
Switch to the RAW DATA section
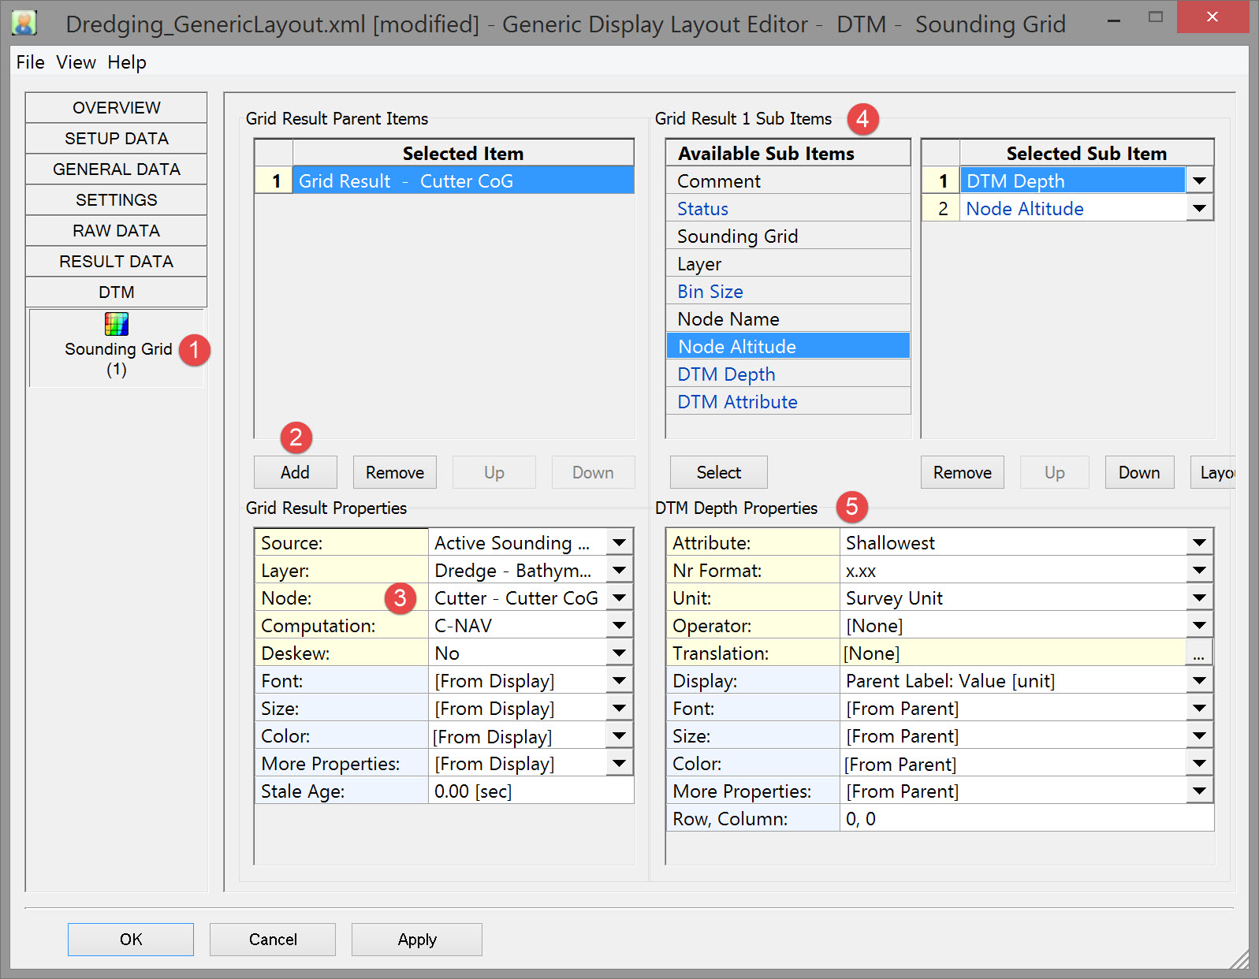[116, 231]
